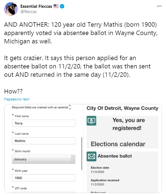Screen dimensions: 166x195
Task: Click the American flag emoji beside the name
Action: pyautogui.click(x=56, y=6)
